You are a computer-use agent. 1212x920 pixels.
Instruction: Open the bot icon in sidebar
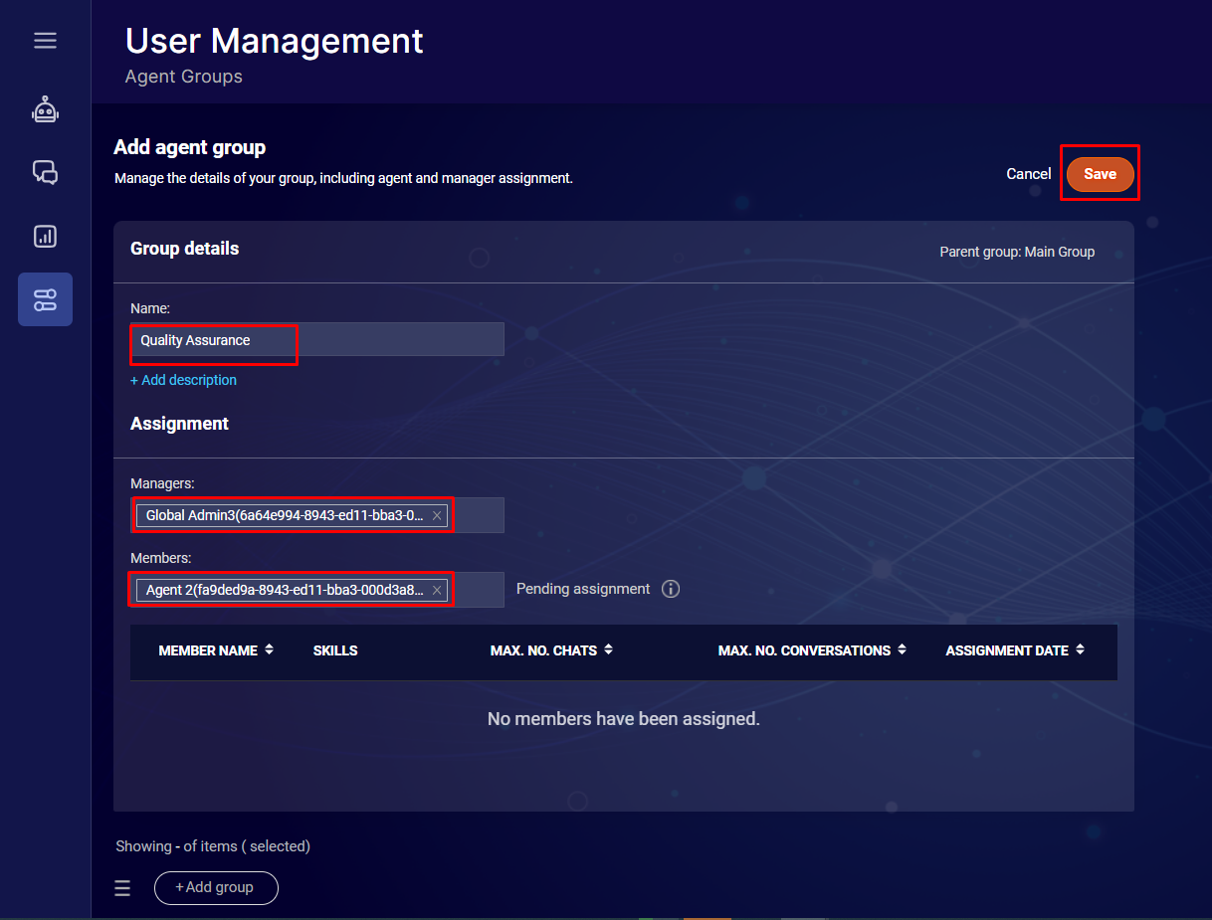click(45, 109)
